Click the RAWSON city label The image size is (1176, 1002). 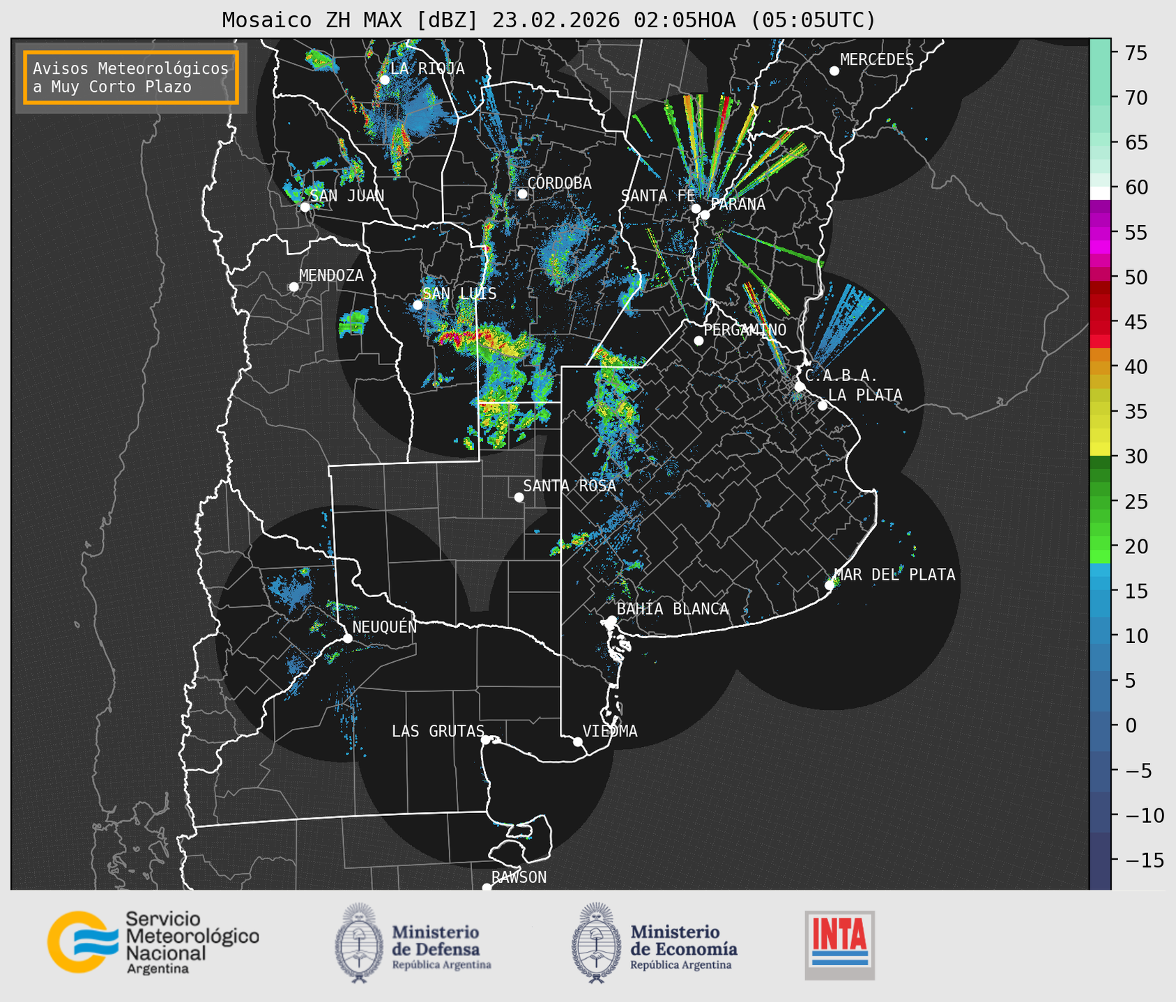point(519,877)
